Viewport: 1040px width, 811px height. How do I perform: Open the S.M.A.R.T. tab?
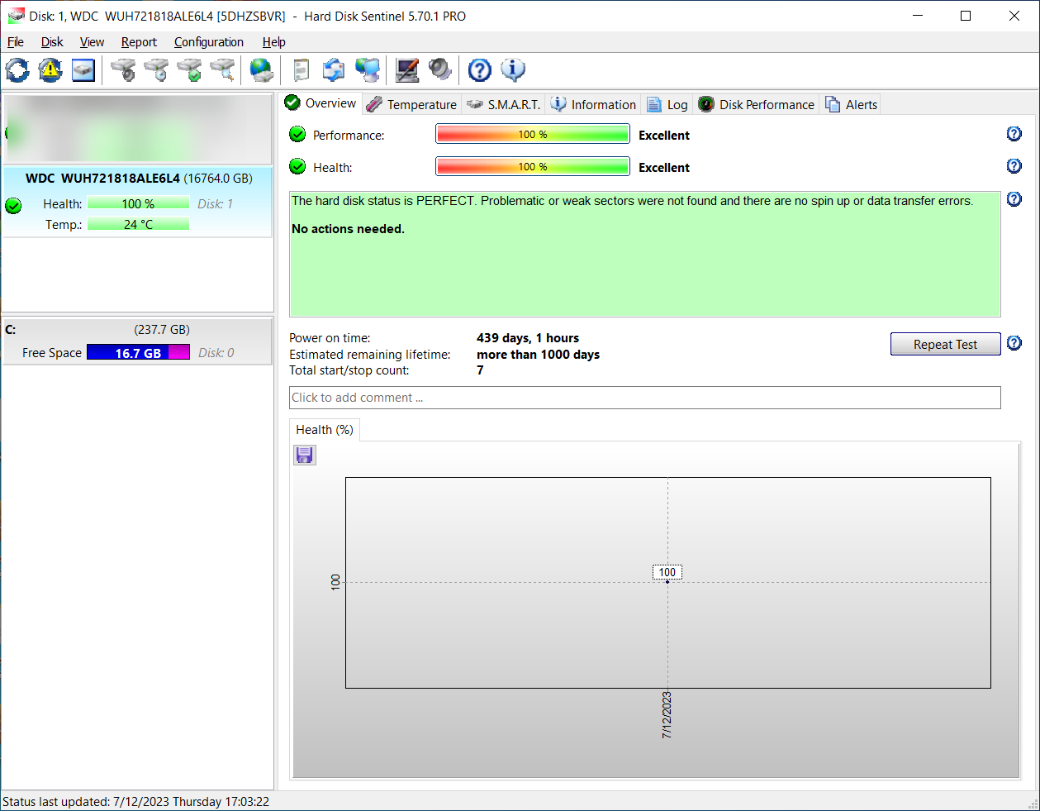[x=504, y=104]
